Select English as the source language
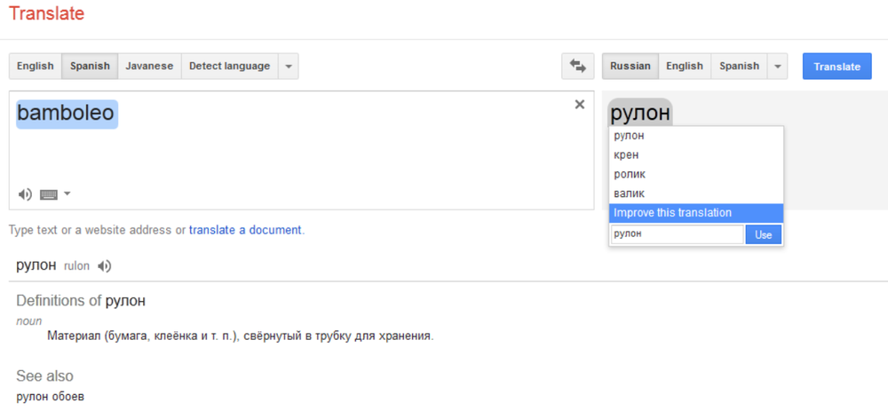The width and height of the screenshot is (888, 411). [36, 67]
